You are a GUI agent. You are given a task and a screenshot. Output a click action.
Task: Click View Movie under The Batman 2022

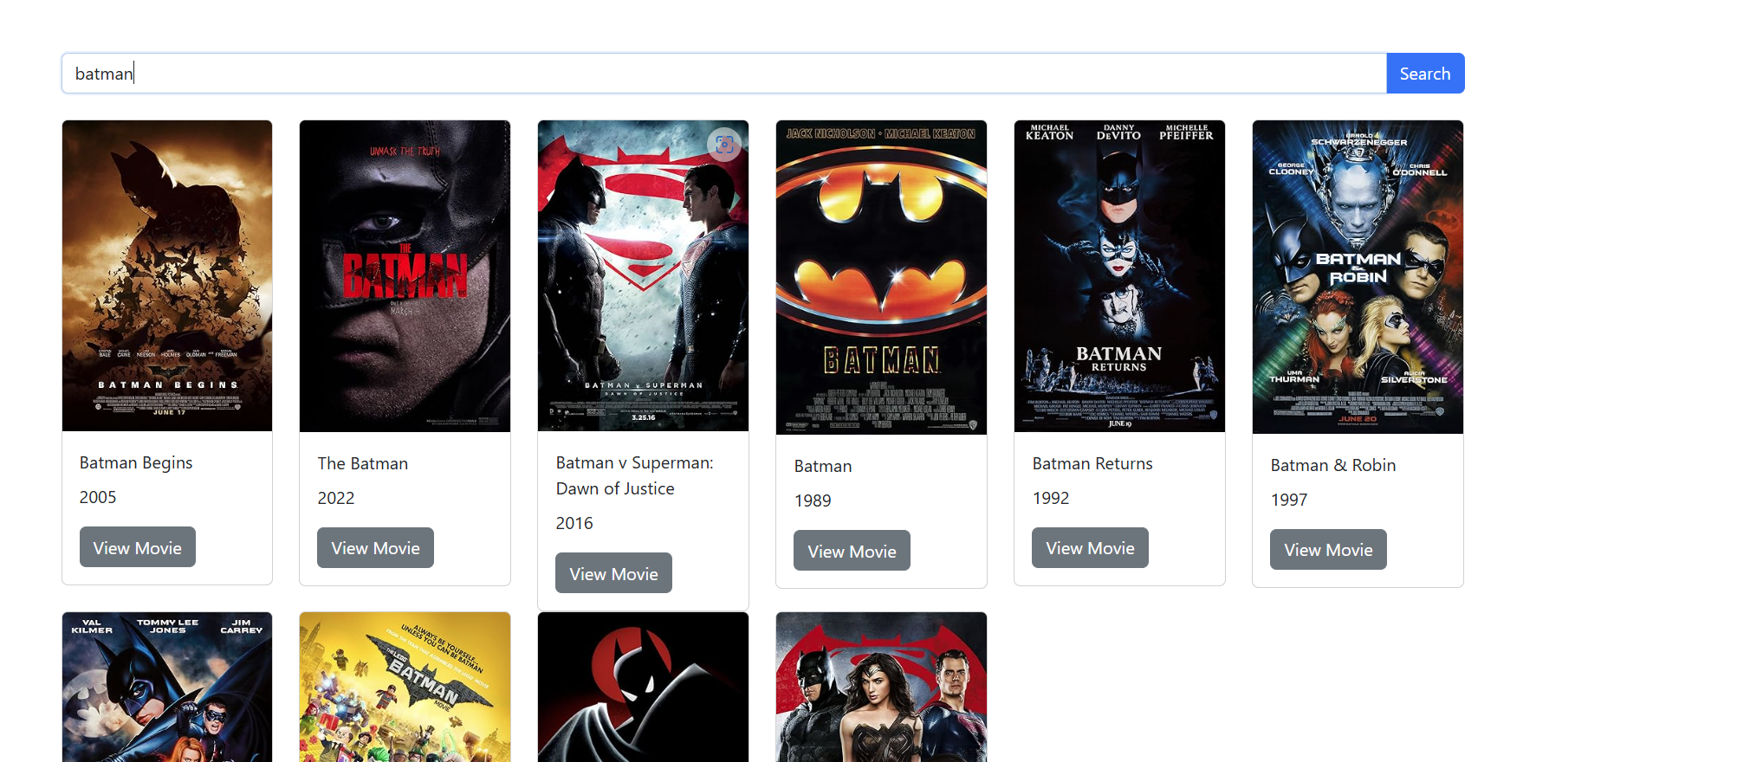[x=375, y=548]
